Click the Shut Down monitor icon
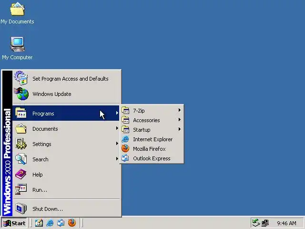 click(21, 208)
